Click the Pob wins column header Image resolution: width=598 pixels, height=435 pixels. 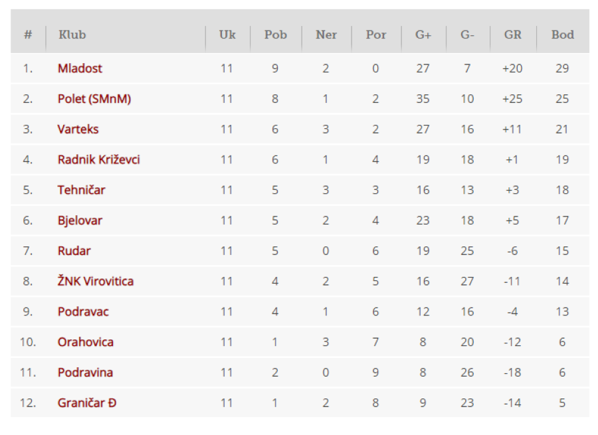click(x=275, y=35)
